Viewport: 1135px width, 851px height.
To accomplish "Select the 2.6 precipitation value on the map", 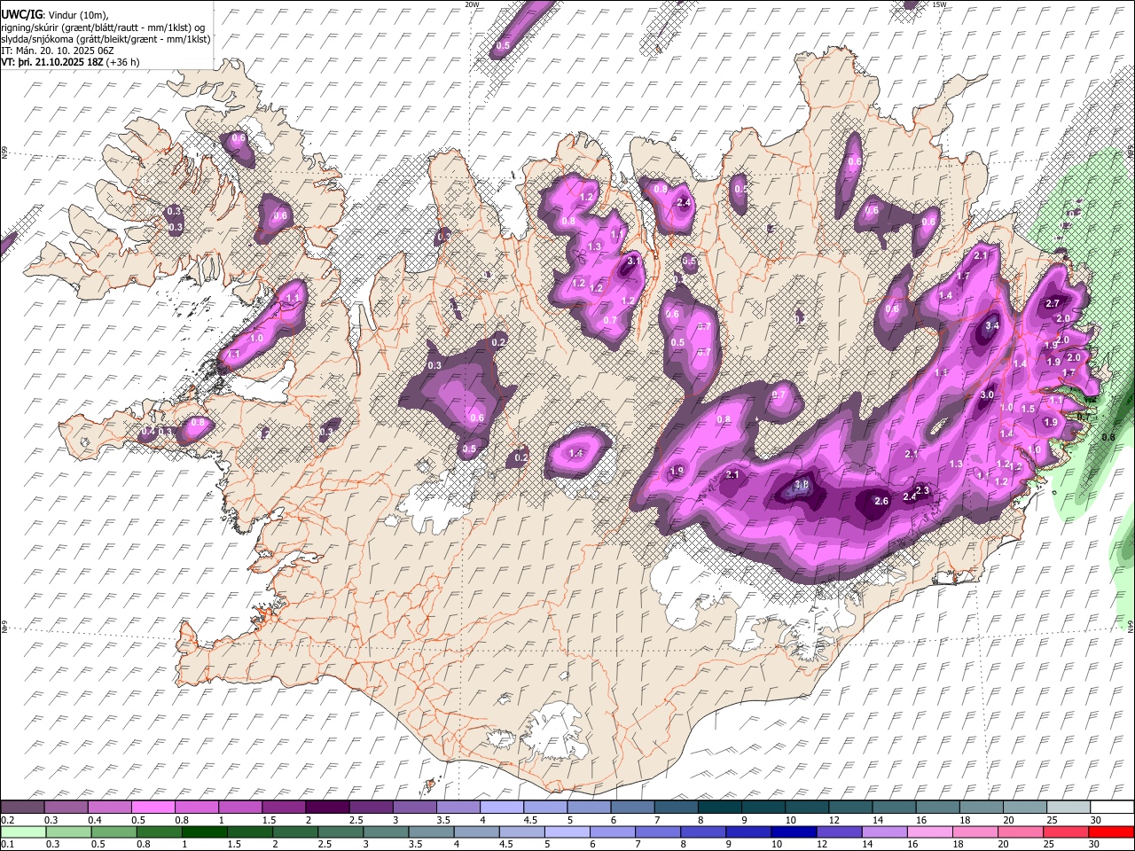I will (x=881, y=502).
